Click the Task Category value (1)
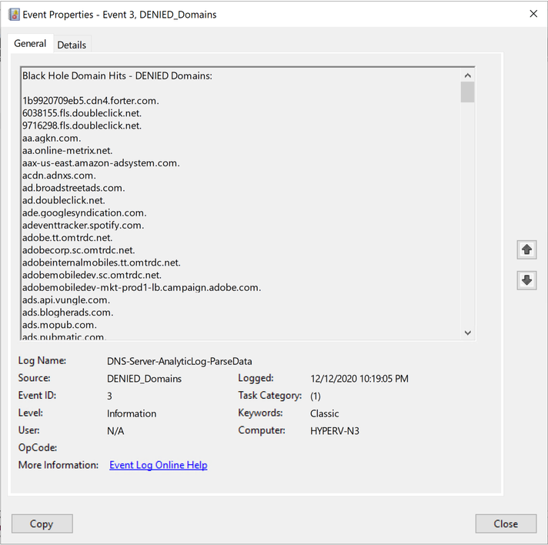548x545 pixels. click(x=316, y=396)
